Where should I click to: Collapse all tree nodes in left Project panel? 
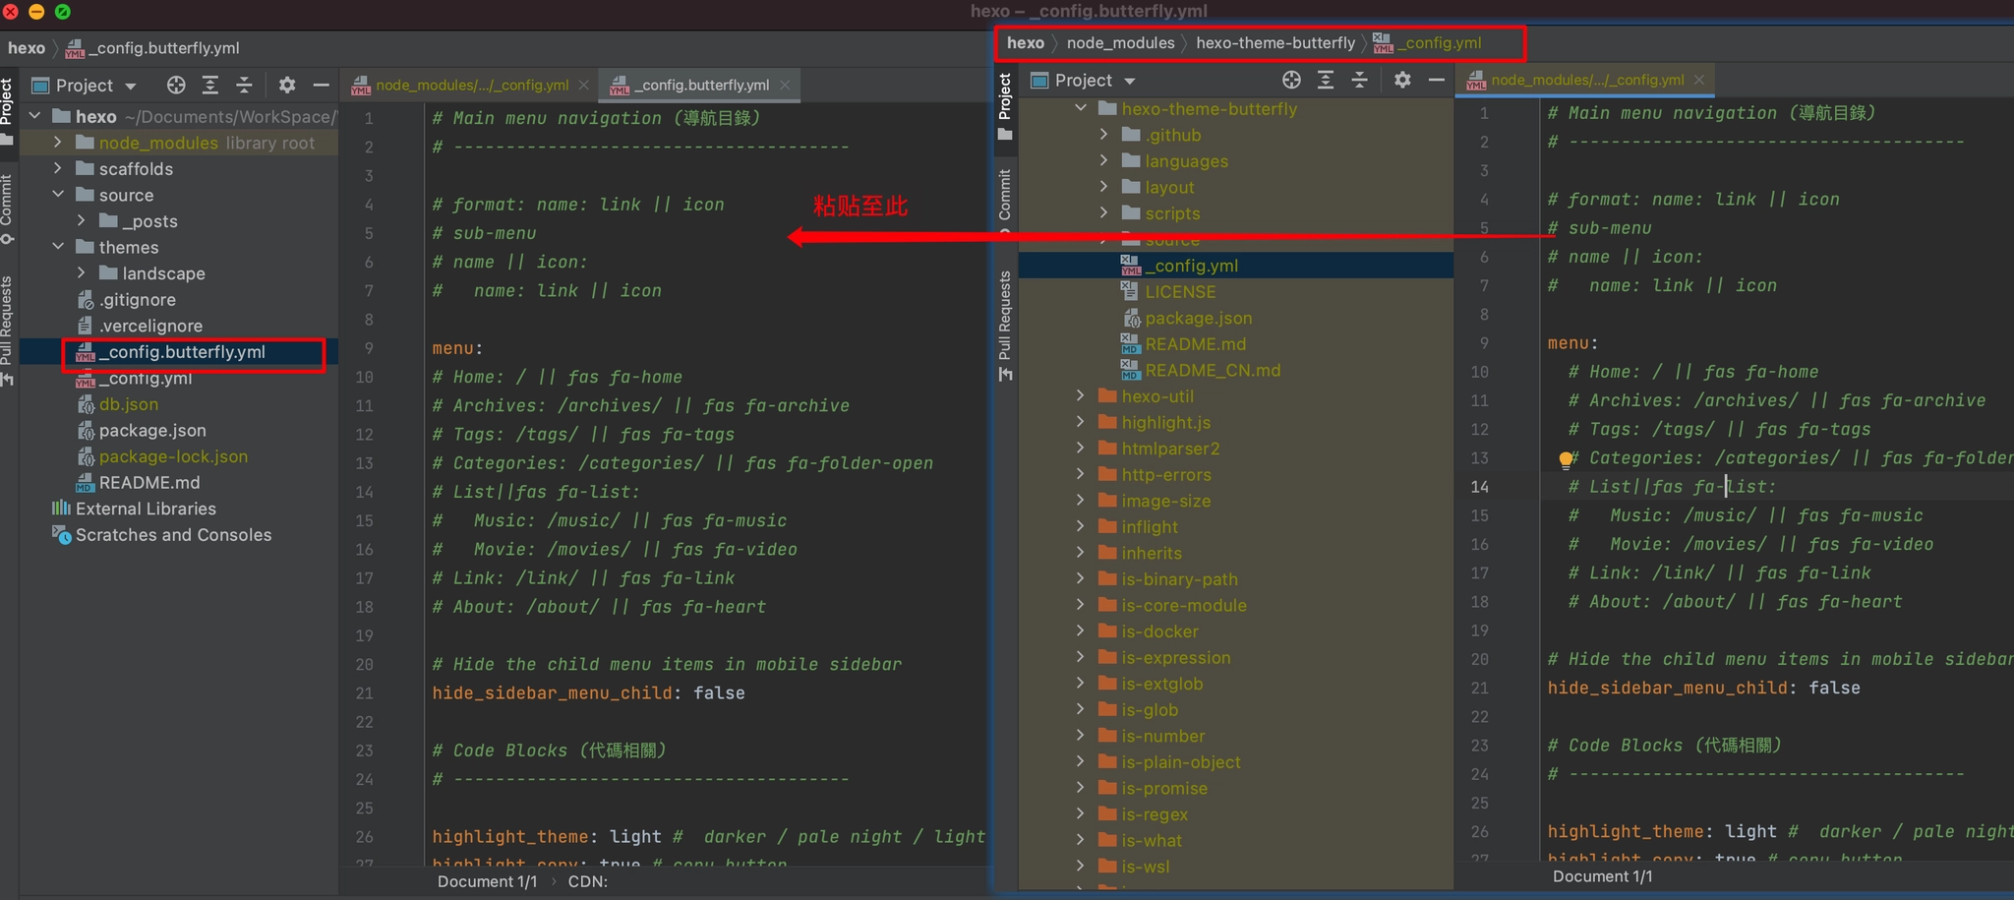pyautogui.click(x=245, y=86)
